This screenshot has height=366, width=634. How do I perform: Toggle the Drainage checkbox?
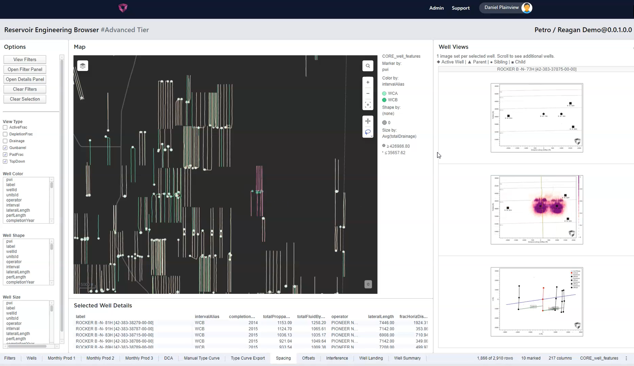tap(5, 141)
